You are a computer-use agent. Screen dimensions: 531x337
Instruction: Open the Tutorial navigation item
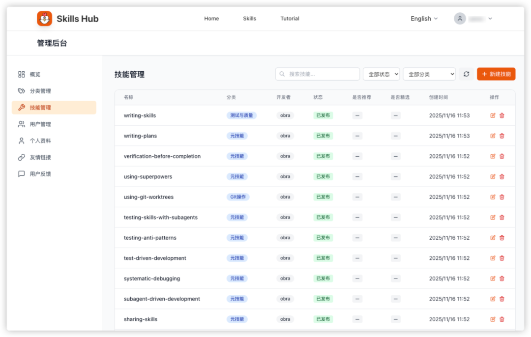tap(290, 18)
